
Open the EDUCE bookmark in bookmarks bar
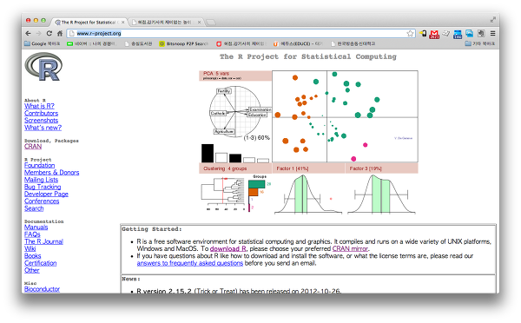[x=298, y=43]
